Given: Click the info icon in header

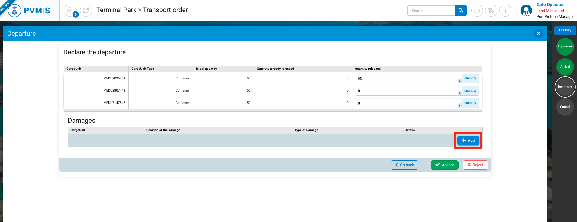Looking at the screenshot, I should [505, 11].
